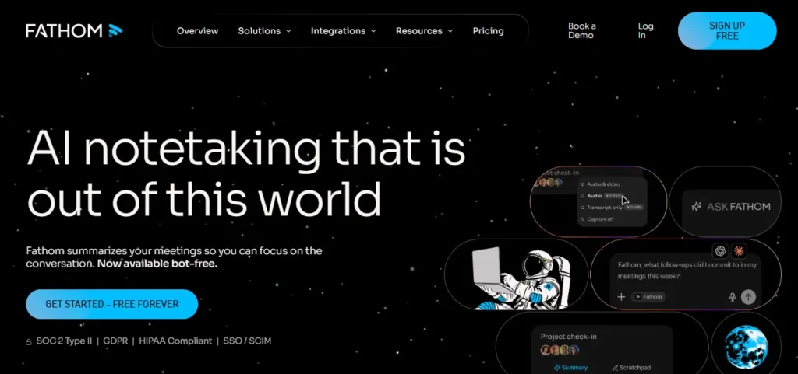This screenshot has height=374, width=798.
Task: Expand the Resources dropdown menu
Action: pyautogui.click(x=425, y=31)
